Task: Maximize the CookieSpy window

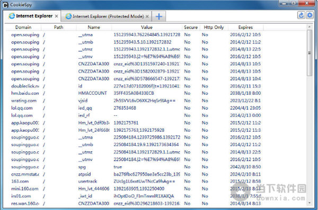Action: 293,4
